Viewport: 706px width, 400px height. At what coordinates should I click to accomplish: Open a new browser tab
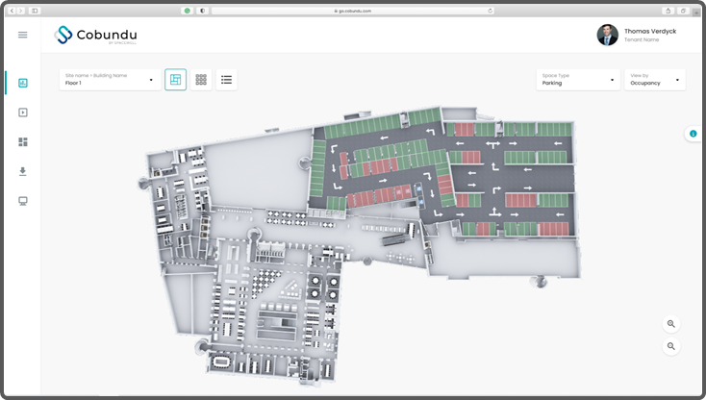pos(696,12)
